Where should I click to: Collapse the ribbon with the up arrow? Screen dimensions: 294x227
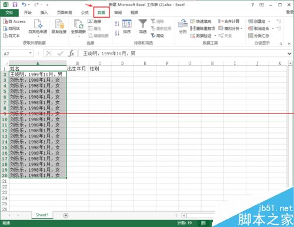289,44
